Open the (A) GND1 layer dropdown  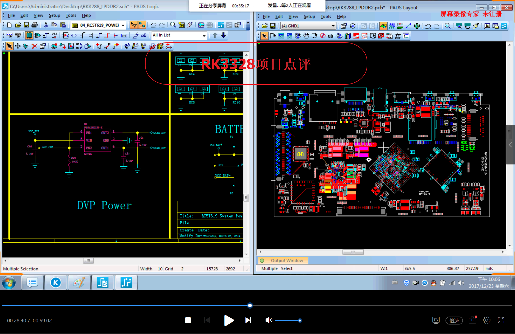[x=333, y=26]
